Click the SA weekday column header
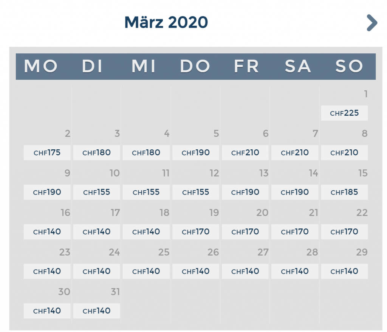 (298, 67)
